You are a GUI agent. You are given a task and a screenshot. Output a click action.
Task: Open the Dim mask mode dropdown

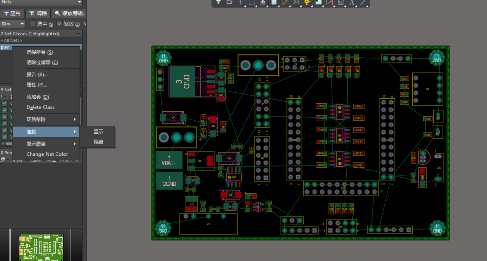click(13, 24)
